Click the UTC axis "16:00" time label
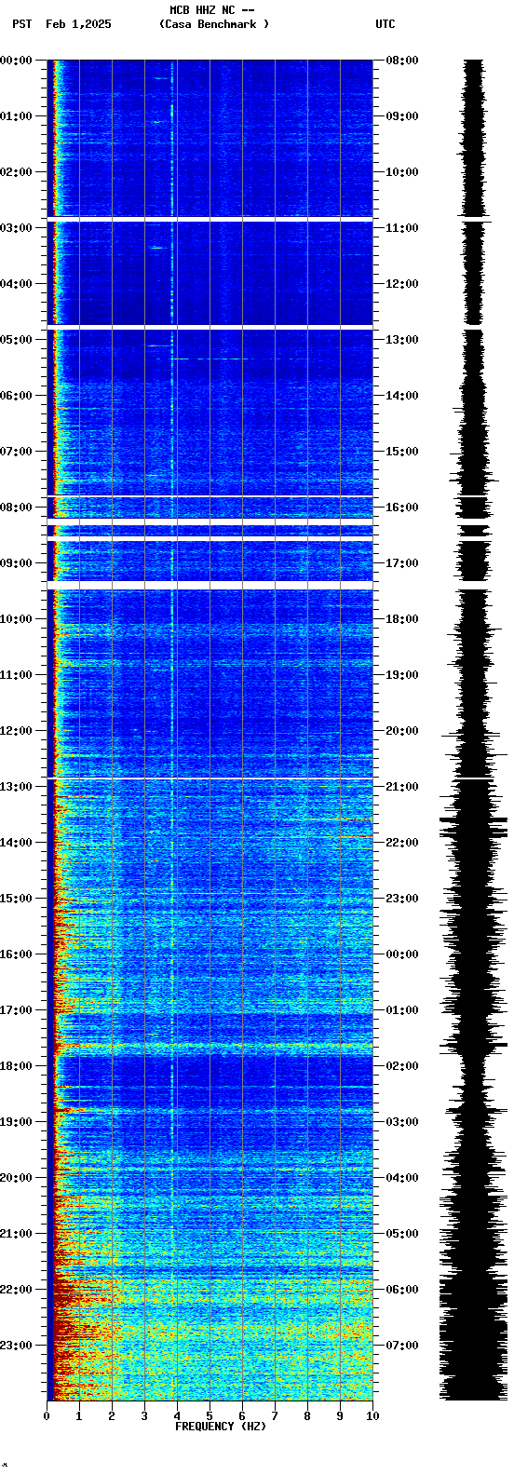 pyautogui.click(x=402, y=507)
